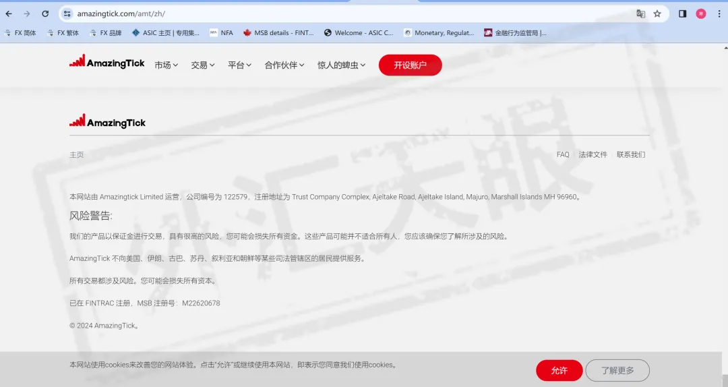Bookmark this page with the star icon
The height and width of the screenshot is (387, 728).
click(x=657, y=14)
